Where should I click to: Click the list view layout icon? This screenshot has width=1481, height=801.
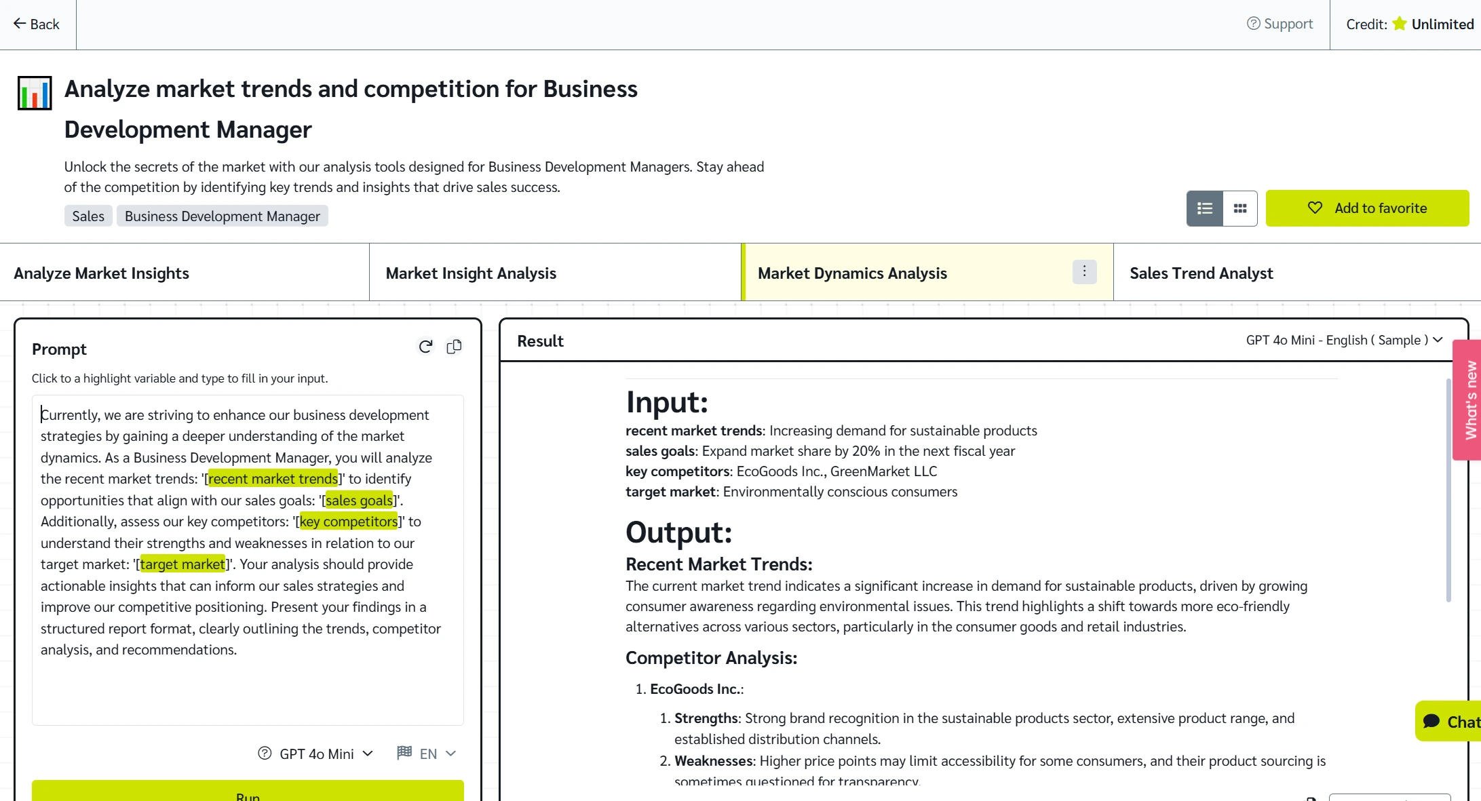coord(1205,208)
